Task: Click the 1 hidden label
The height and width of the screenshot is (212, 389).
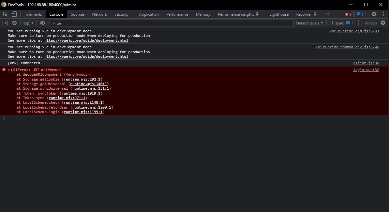Action: point(369,23)
